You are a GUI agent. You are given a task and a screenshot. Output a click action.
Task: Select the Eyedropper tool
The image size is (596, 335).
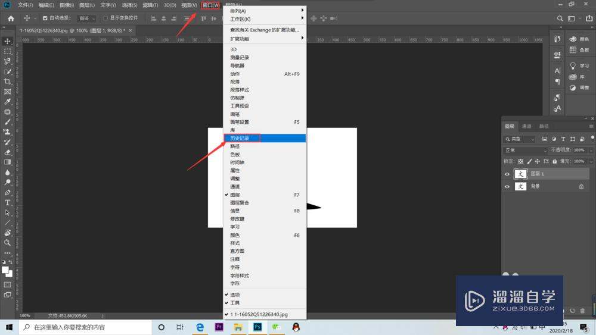pyautogui.click(x=7, y=102)
